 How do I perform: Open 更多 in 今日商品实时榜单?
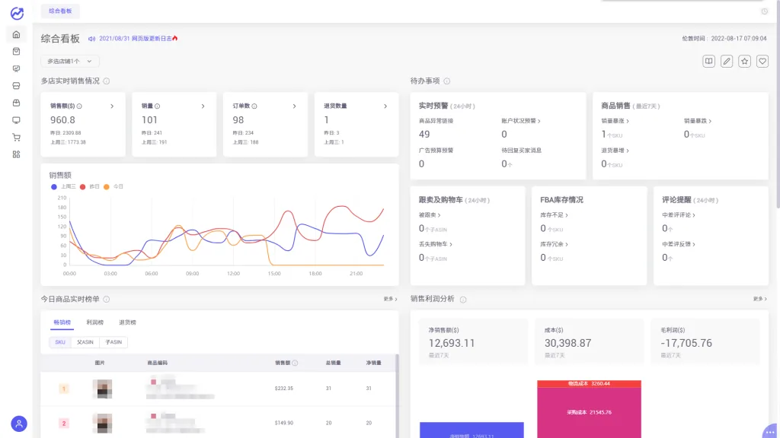click(390, 299)
